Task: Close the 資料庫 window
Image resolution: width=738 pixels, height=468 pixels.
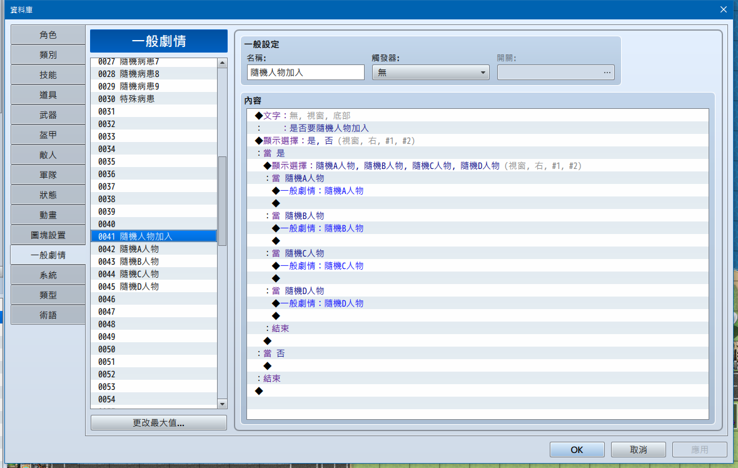Action: (724, 9)
